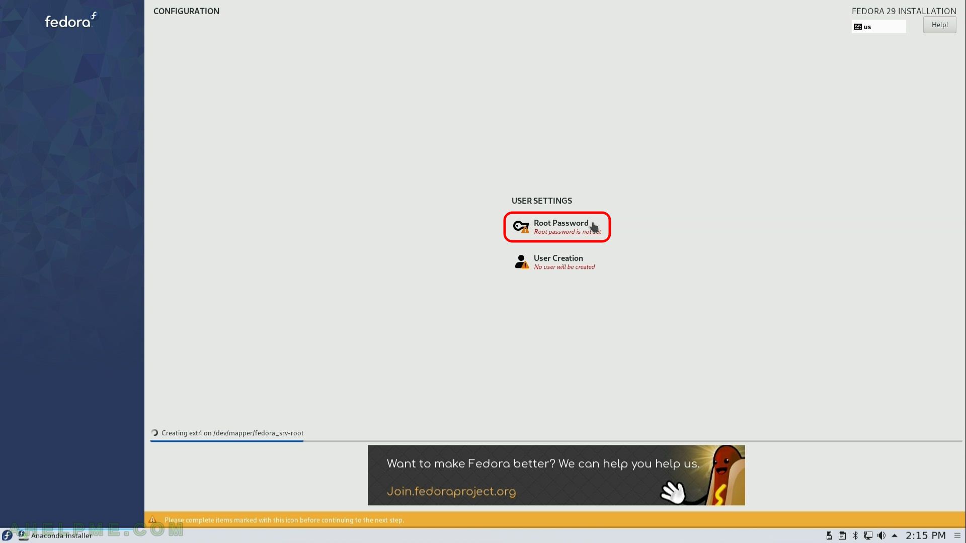Viewport: 966px width, 543px height.
Task: Click the installation progress bar
Action: (556, 441)
